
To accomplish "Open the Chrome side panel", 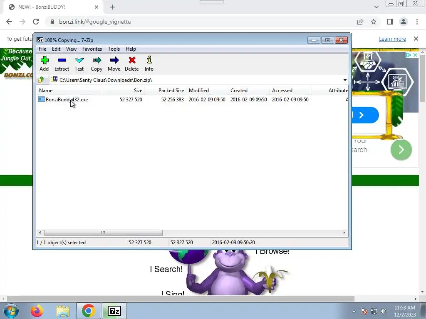I will click(x=390, y=22).
